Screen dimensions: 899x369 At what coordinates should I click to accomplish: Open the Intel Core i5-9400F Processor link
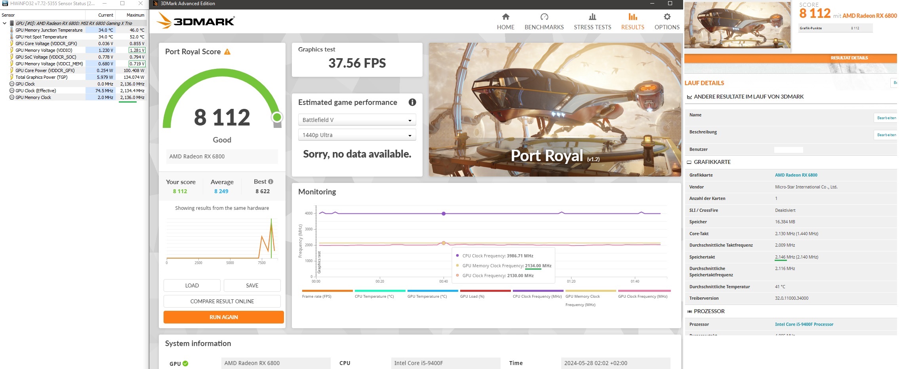804,324
